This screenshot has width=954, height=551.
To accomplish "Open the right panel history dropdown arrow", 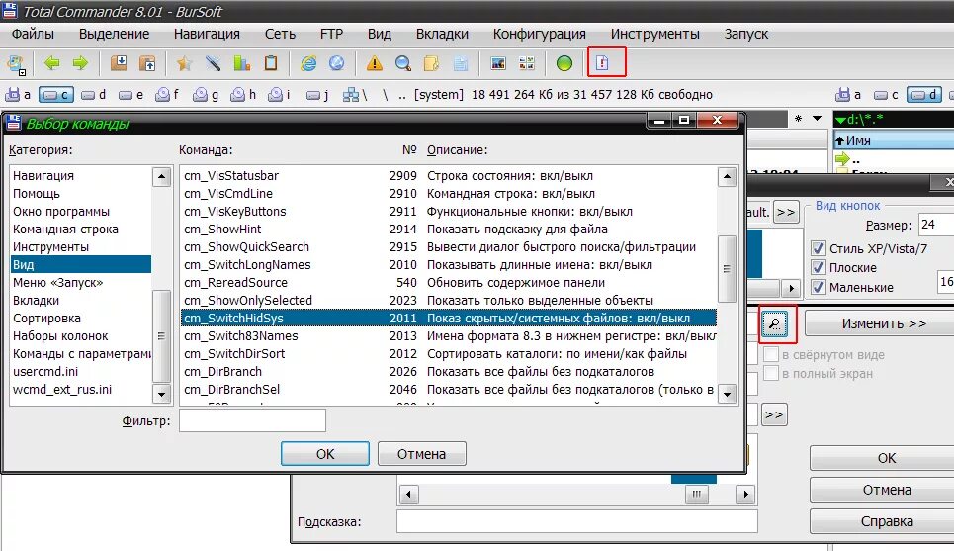I will click(818, 118).
